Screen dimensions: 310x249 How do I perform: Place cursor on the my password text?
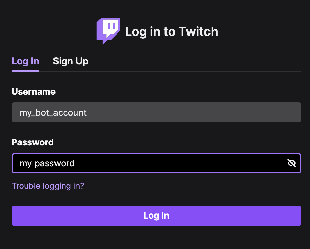pos(47,164)
